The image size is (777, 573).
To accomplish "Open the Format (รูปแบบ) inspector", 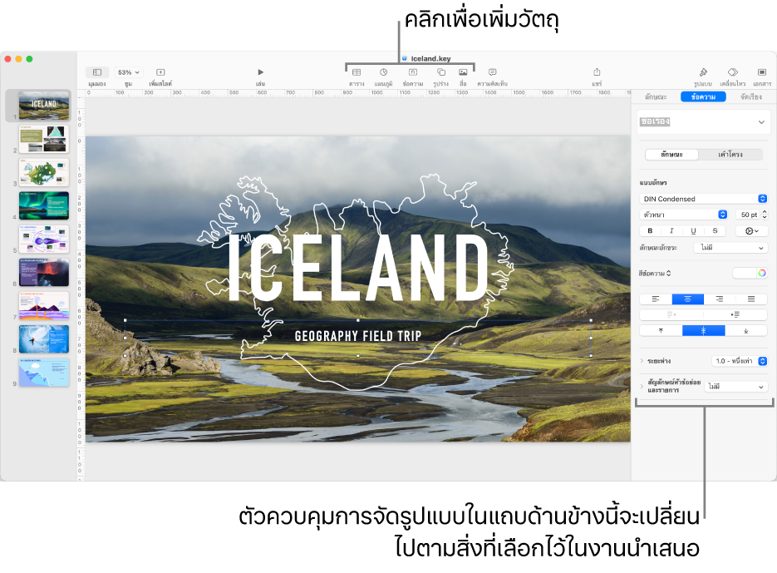I will coord(703,72).
